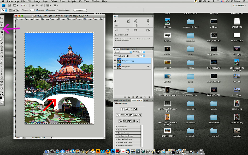This screenshot has width=248, height=155.
Task: Uncheck the Anti-alias checkbox
Action: click(37, 10)
